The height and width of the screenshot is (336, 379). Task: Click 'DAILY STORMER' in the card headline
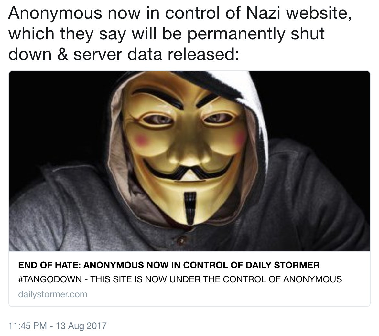pyautogui.click(x=283, y=265)
